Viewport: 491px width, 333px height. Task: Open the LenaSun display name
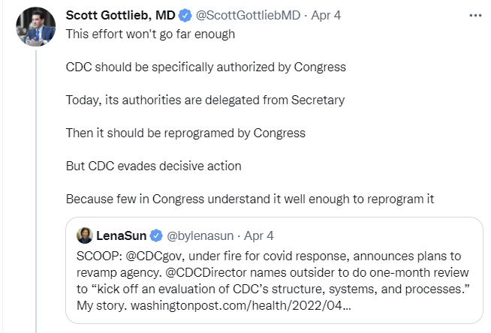pos(123,234)
